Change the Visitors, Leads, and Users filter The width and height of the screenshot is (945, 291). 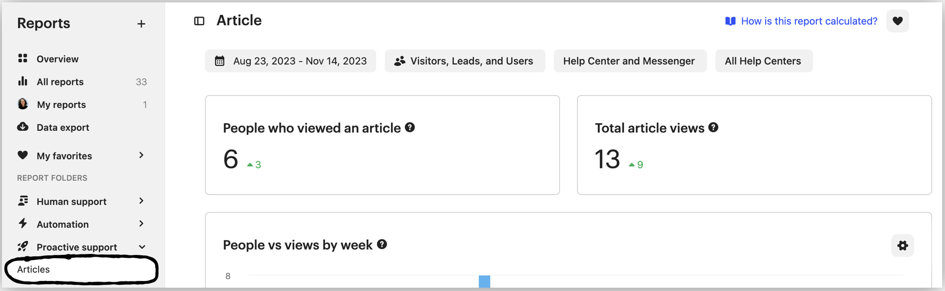pyautogui.click(x=465, y=61)
